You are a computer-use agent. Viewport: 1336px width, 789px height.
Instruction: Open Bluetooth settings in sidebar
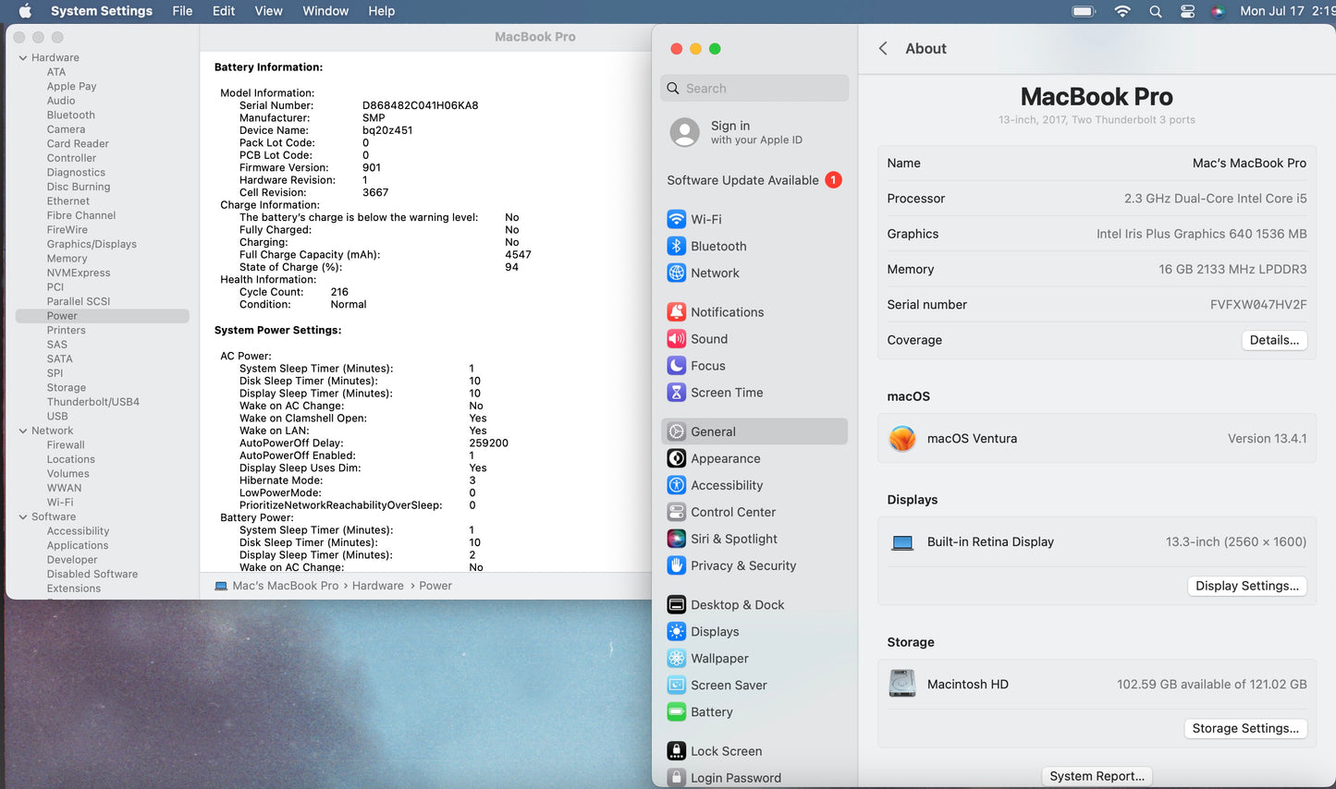point(717,247)
